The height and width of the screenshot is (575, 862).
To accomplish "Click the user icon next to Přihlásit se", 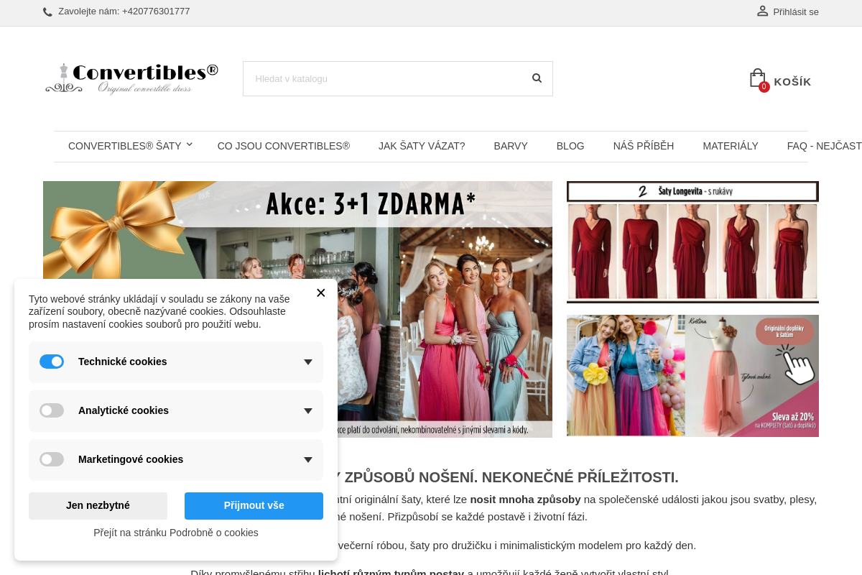I will tap(762, 11).
